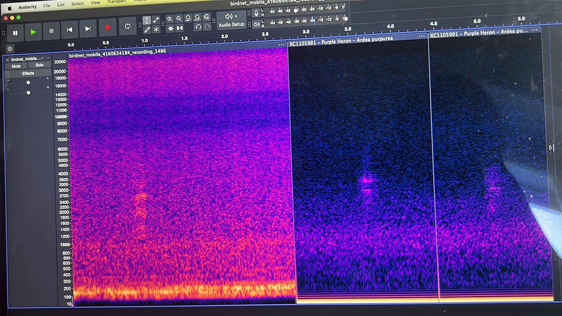Select the Envelope tool

tap(156, 20)
